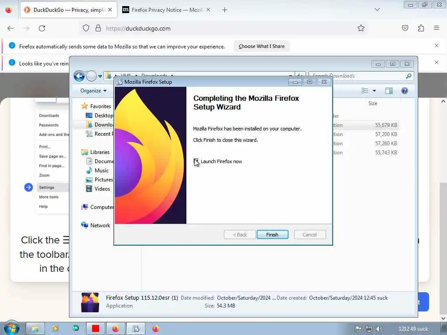Open a new browser tab with plus button

pos(224,10)
